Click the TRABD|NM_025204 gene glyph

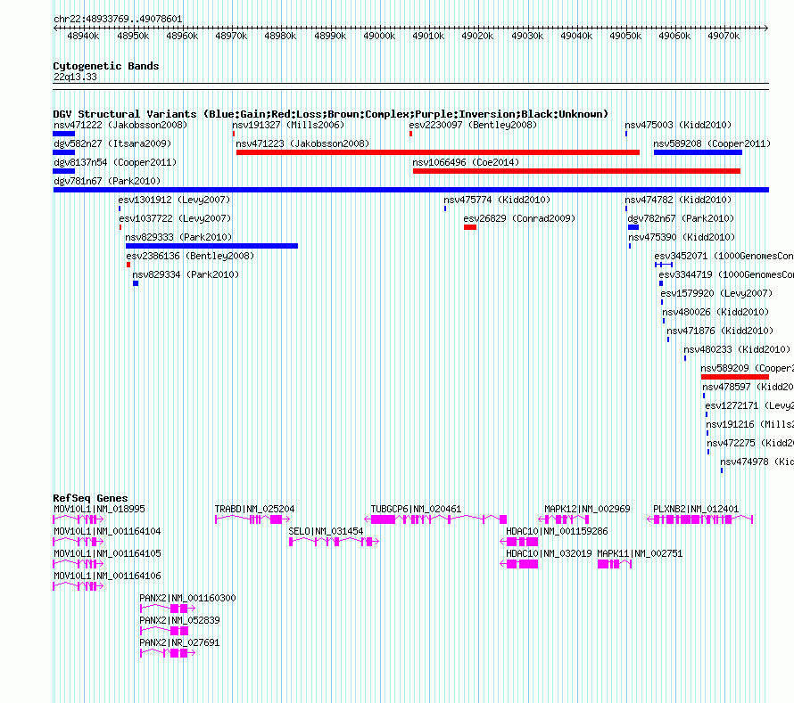[252, 519]
